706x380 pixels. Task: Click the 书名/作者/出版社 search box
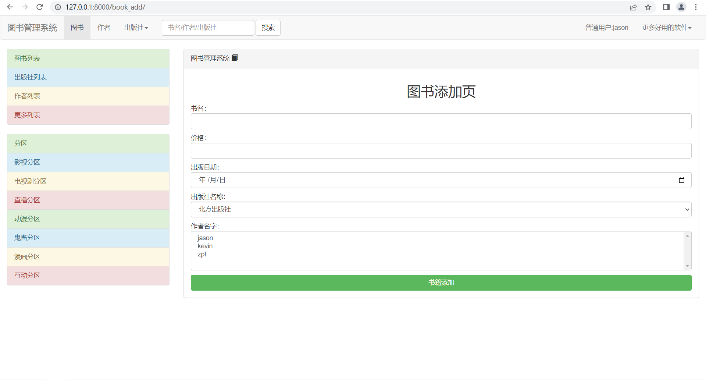pyautogui.click(x=208, y=28)
